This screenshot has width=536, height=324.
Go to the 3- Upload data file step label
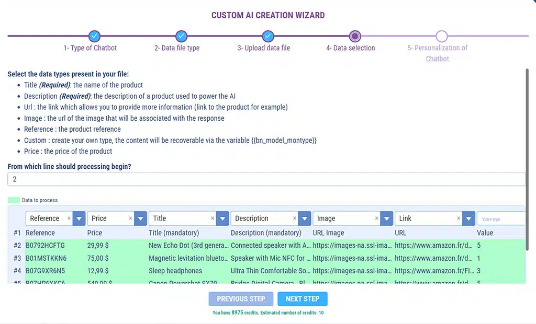(264, 48)
